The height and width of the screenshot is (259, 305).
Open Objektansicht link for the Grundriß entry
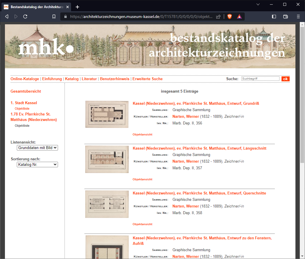(142, 135)
